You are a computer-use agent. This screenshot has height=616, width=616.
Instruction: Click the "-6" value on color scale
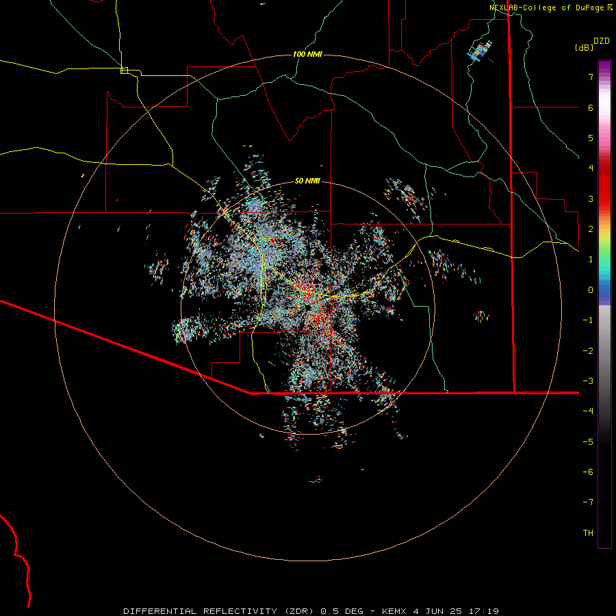pyautogui.click(x=588, y=472)
